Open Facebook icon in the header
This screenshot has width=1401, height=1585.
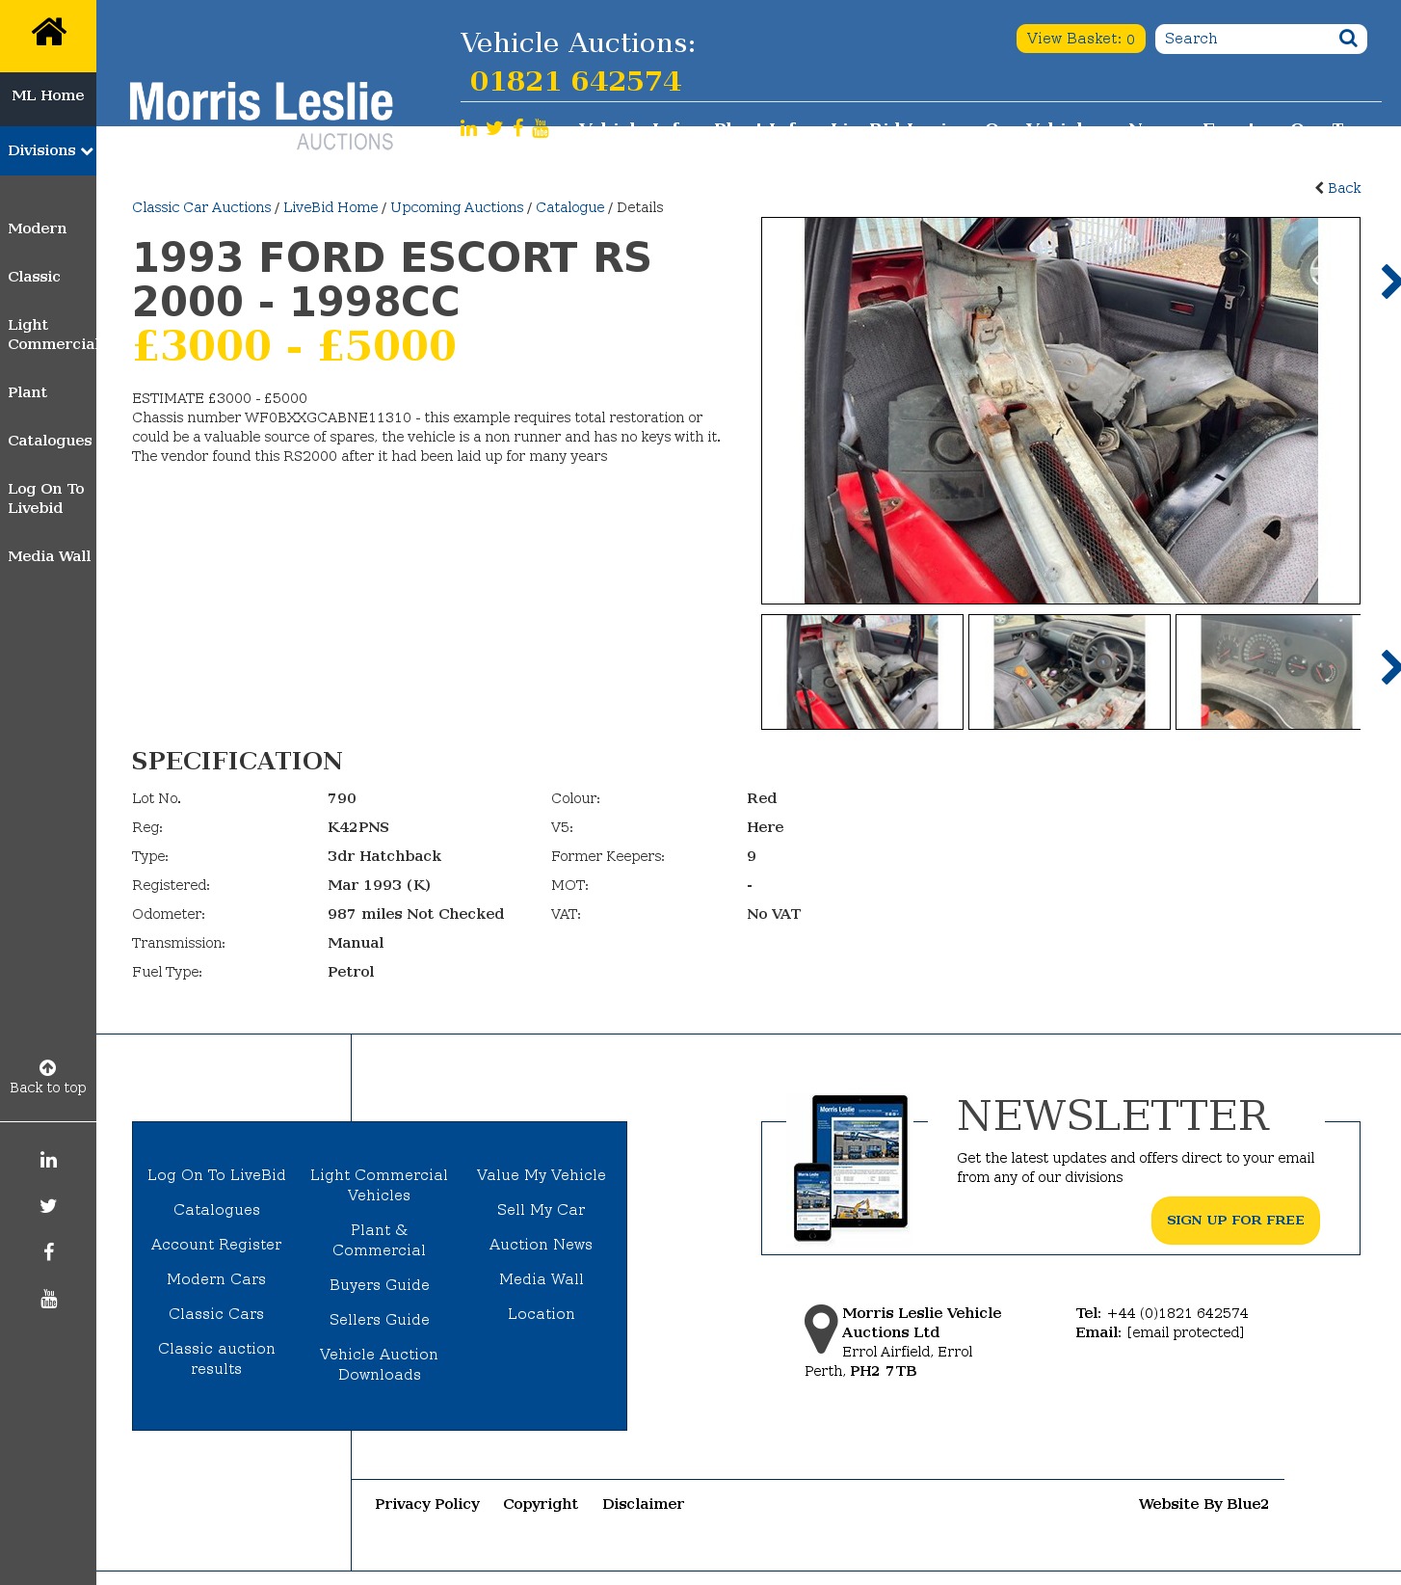click(518, 128)
